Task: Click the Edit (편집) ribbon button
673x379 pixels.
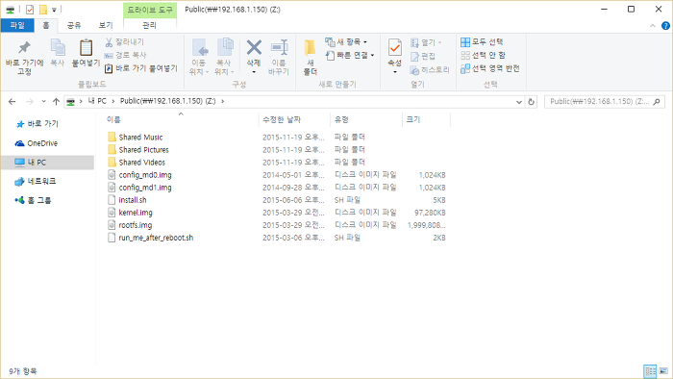Action: (423, 56)
